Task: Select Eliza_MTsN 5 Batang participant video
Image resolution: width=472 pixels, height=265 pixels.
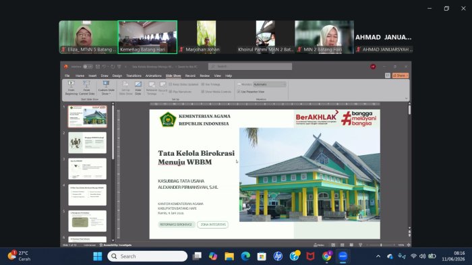Action: click(x=88, y=37)
